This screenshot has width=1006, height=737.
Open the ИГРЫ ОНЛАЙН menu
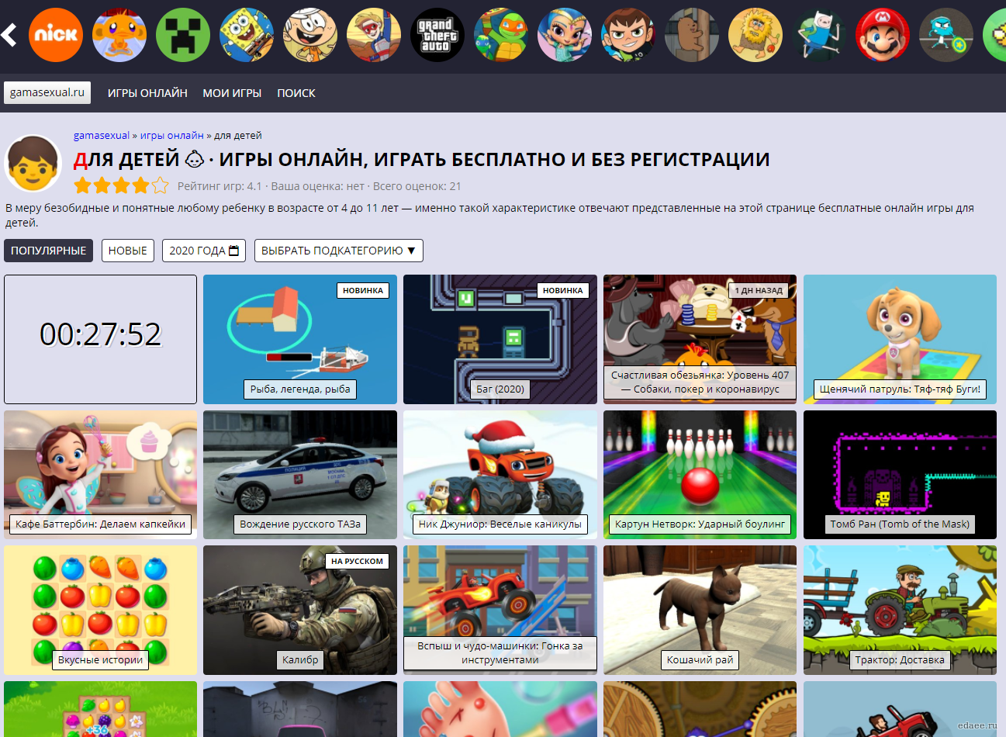[147, 93]
